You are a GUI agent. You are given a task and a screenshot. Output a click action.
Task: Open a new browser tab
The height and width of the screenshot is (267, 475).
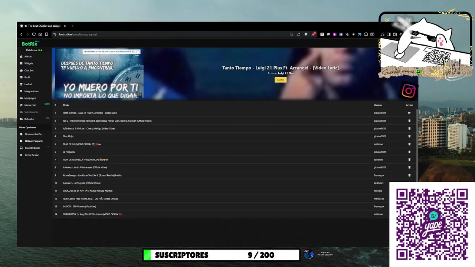point(72,26)
